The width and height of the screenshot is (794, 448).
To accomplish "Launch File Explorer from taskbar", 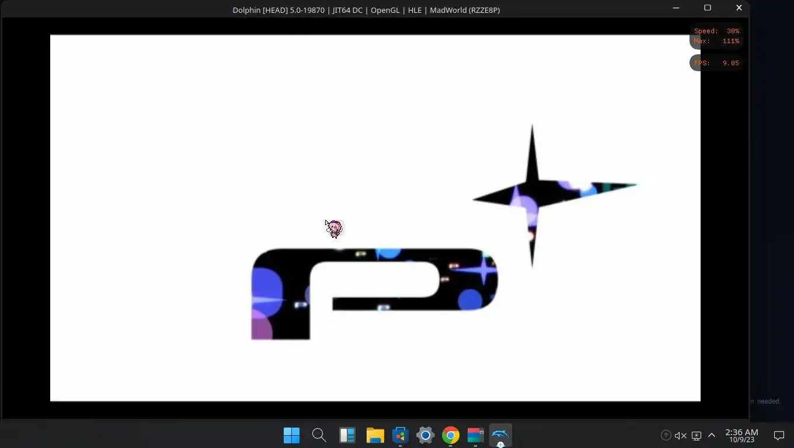I will (x=375, y=435).
